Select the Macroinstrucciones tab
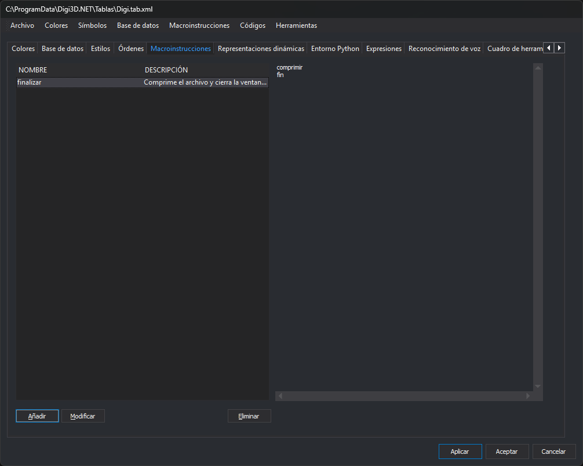The image size is (583, 466). (x=181, y=49)
